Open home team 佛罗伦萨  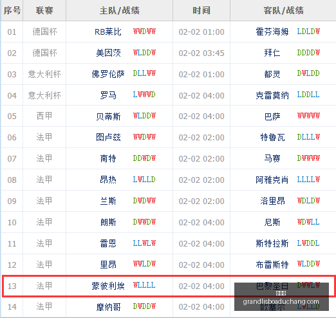coord(108,74)
